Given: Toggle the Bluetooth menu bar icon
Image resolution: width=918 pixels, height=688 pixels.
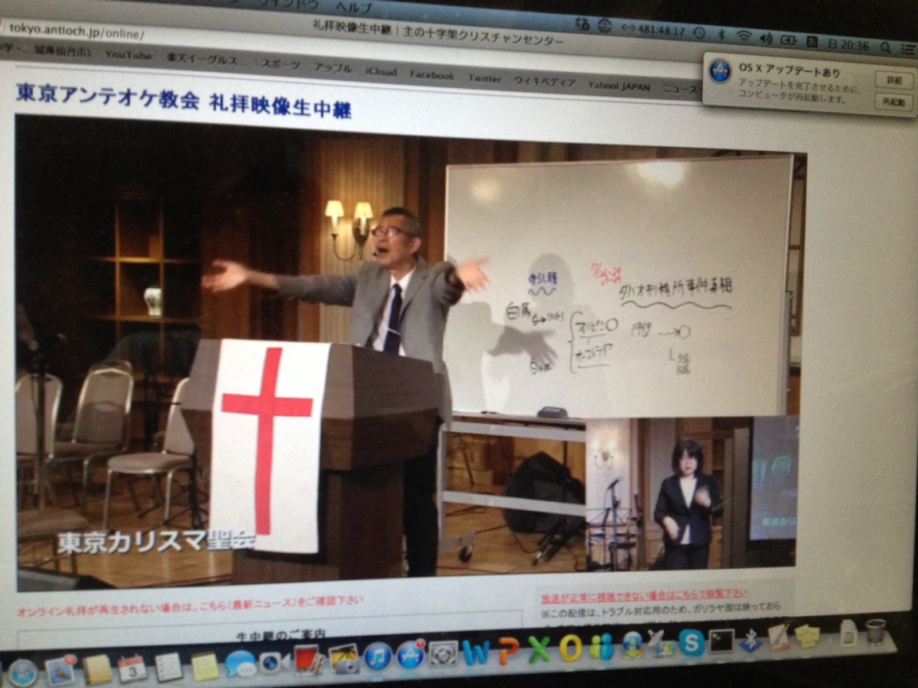Looking at the screenshot, I should point(722,35).
